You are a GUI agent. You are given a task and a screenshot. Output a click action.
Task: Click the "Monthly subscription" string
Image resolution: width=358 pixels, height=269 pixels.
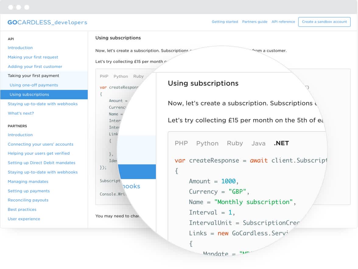pyautogui.click(x=253, y=202)
